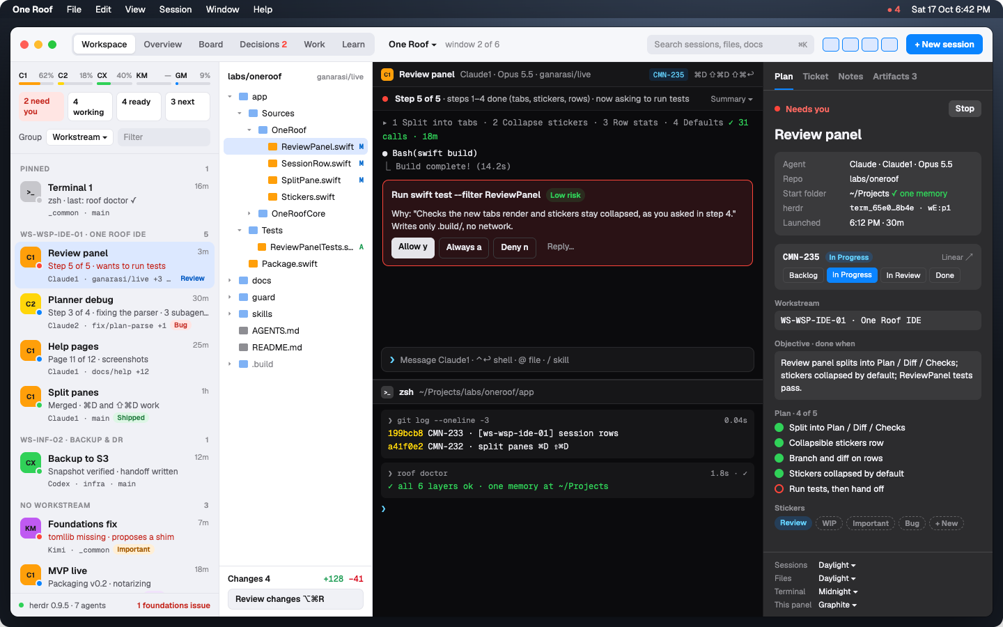Click the Review changes button
This screenshot has height=627, width=1003.
pos(295,599)
